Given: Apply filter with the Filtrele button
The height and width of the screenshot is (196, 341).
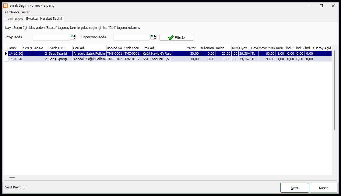Looking at the screenshot, I should (177, 38).
